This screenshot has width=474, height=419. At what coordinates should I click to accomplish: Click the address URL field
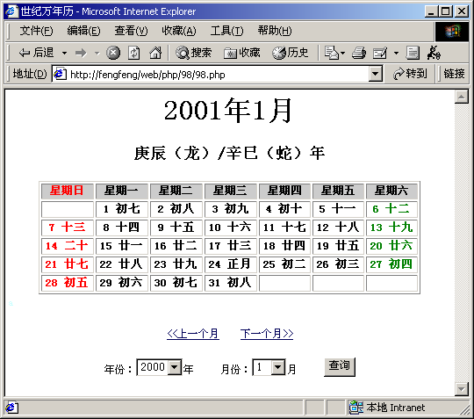click(x=218, y=74)
